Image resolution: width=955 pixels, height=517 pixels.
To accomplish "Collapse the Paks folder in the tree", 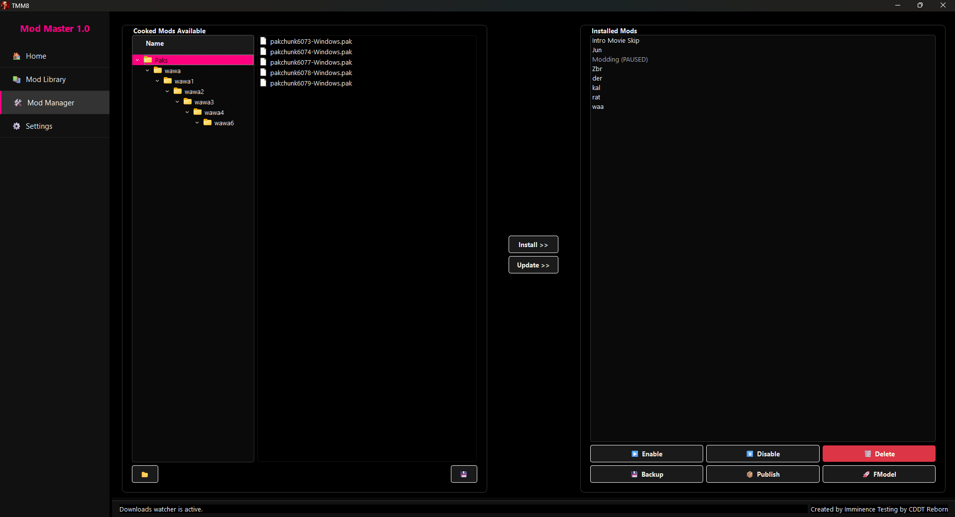I will 138,60.
